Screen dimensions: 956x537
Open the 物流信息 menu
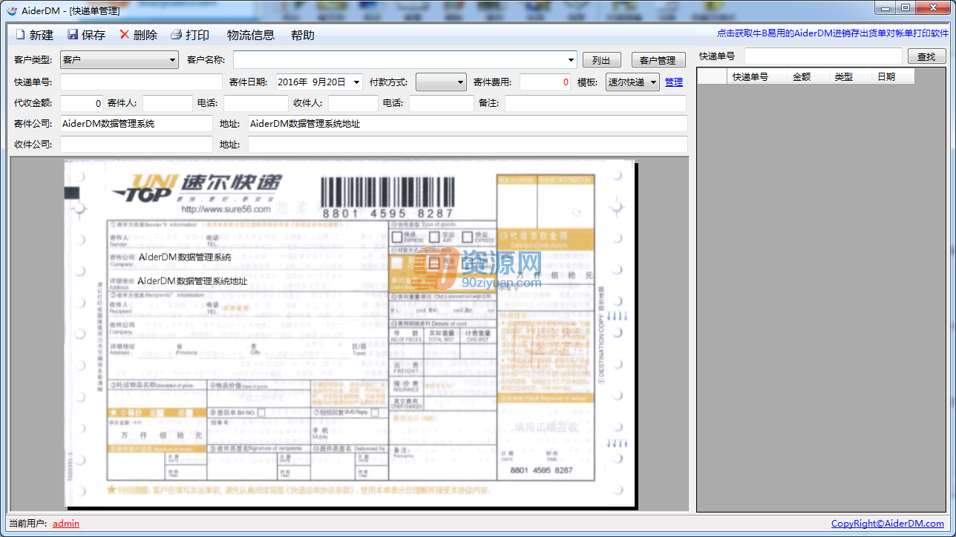(x=251, y=35)
